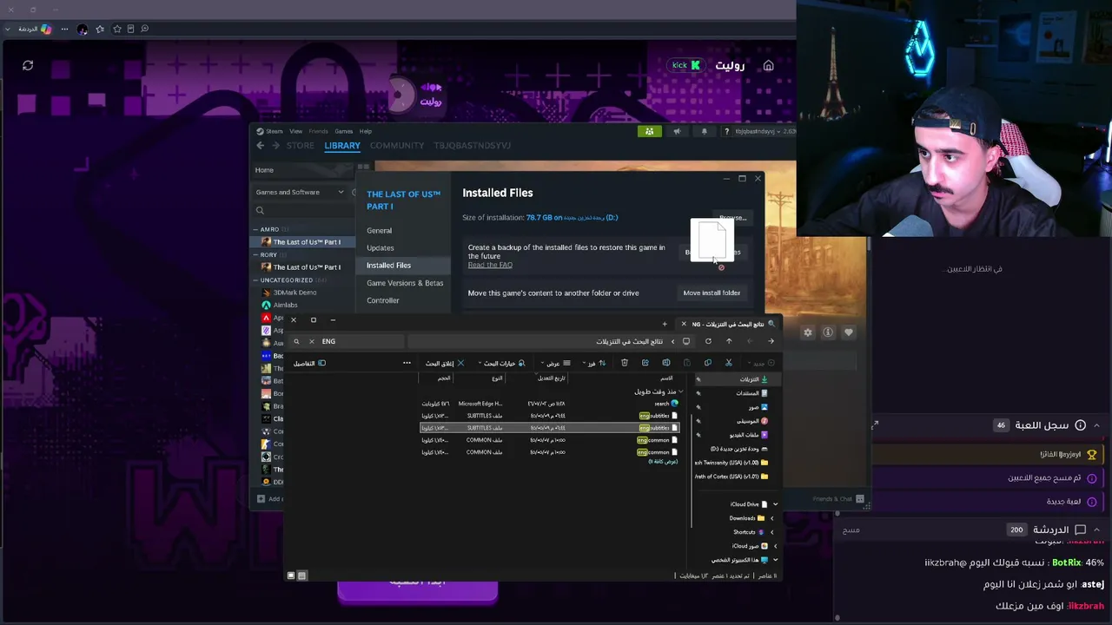Open Explorer's three-dot more options menu
This screenshot has width=1112, height=625.
click(407, 363)
